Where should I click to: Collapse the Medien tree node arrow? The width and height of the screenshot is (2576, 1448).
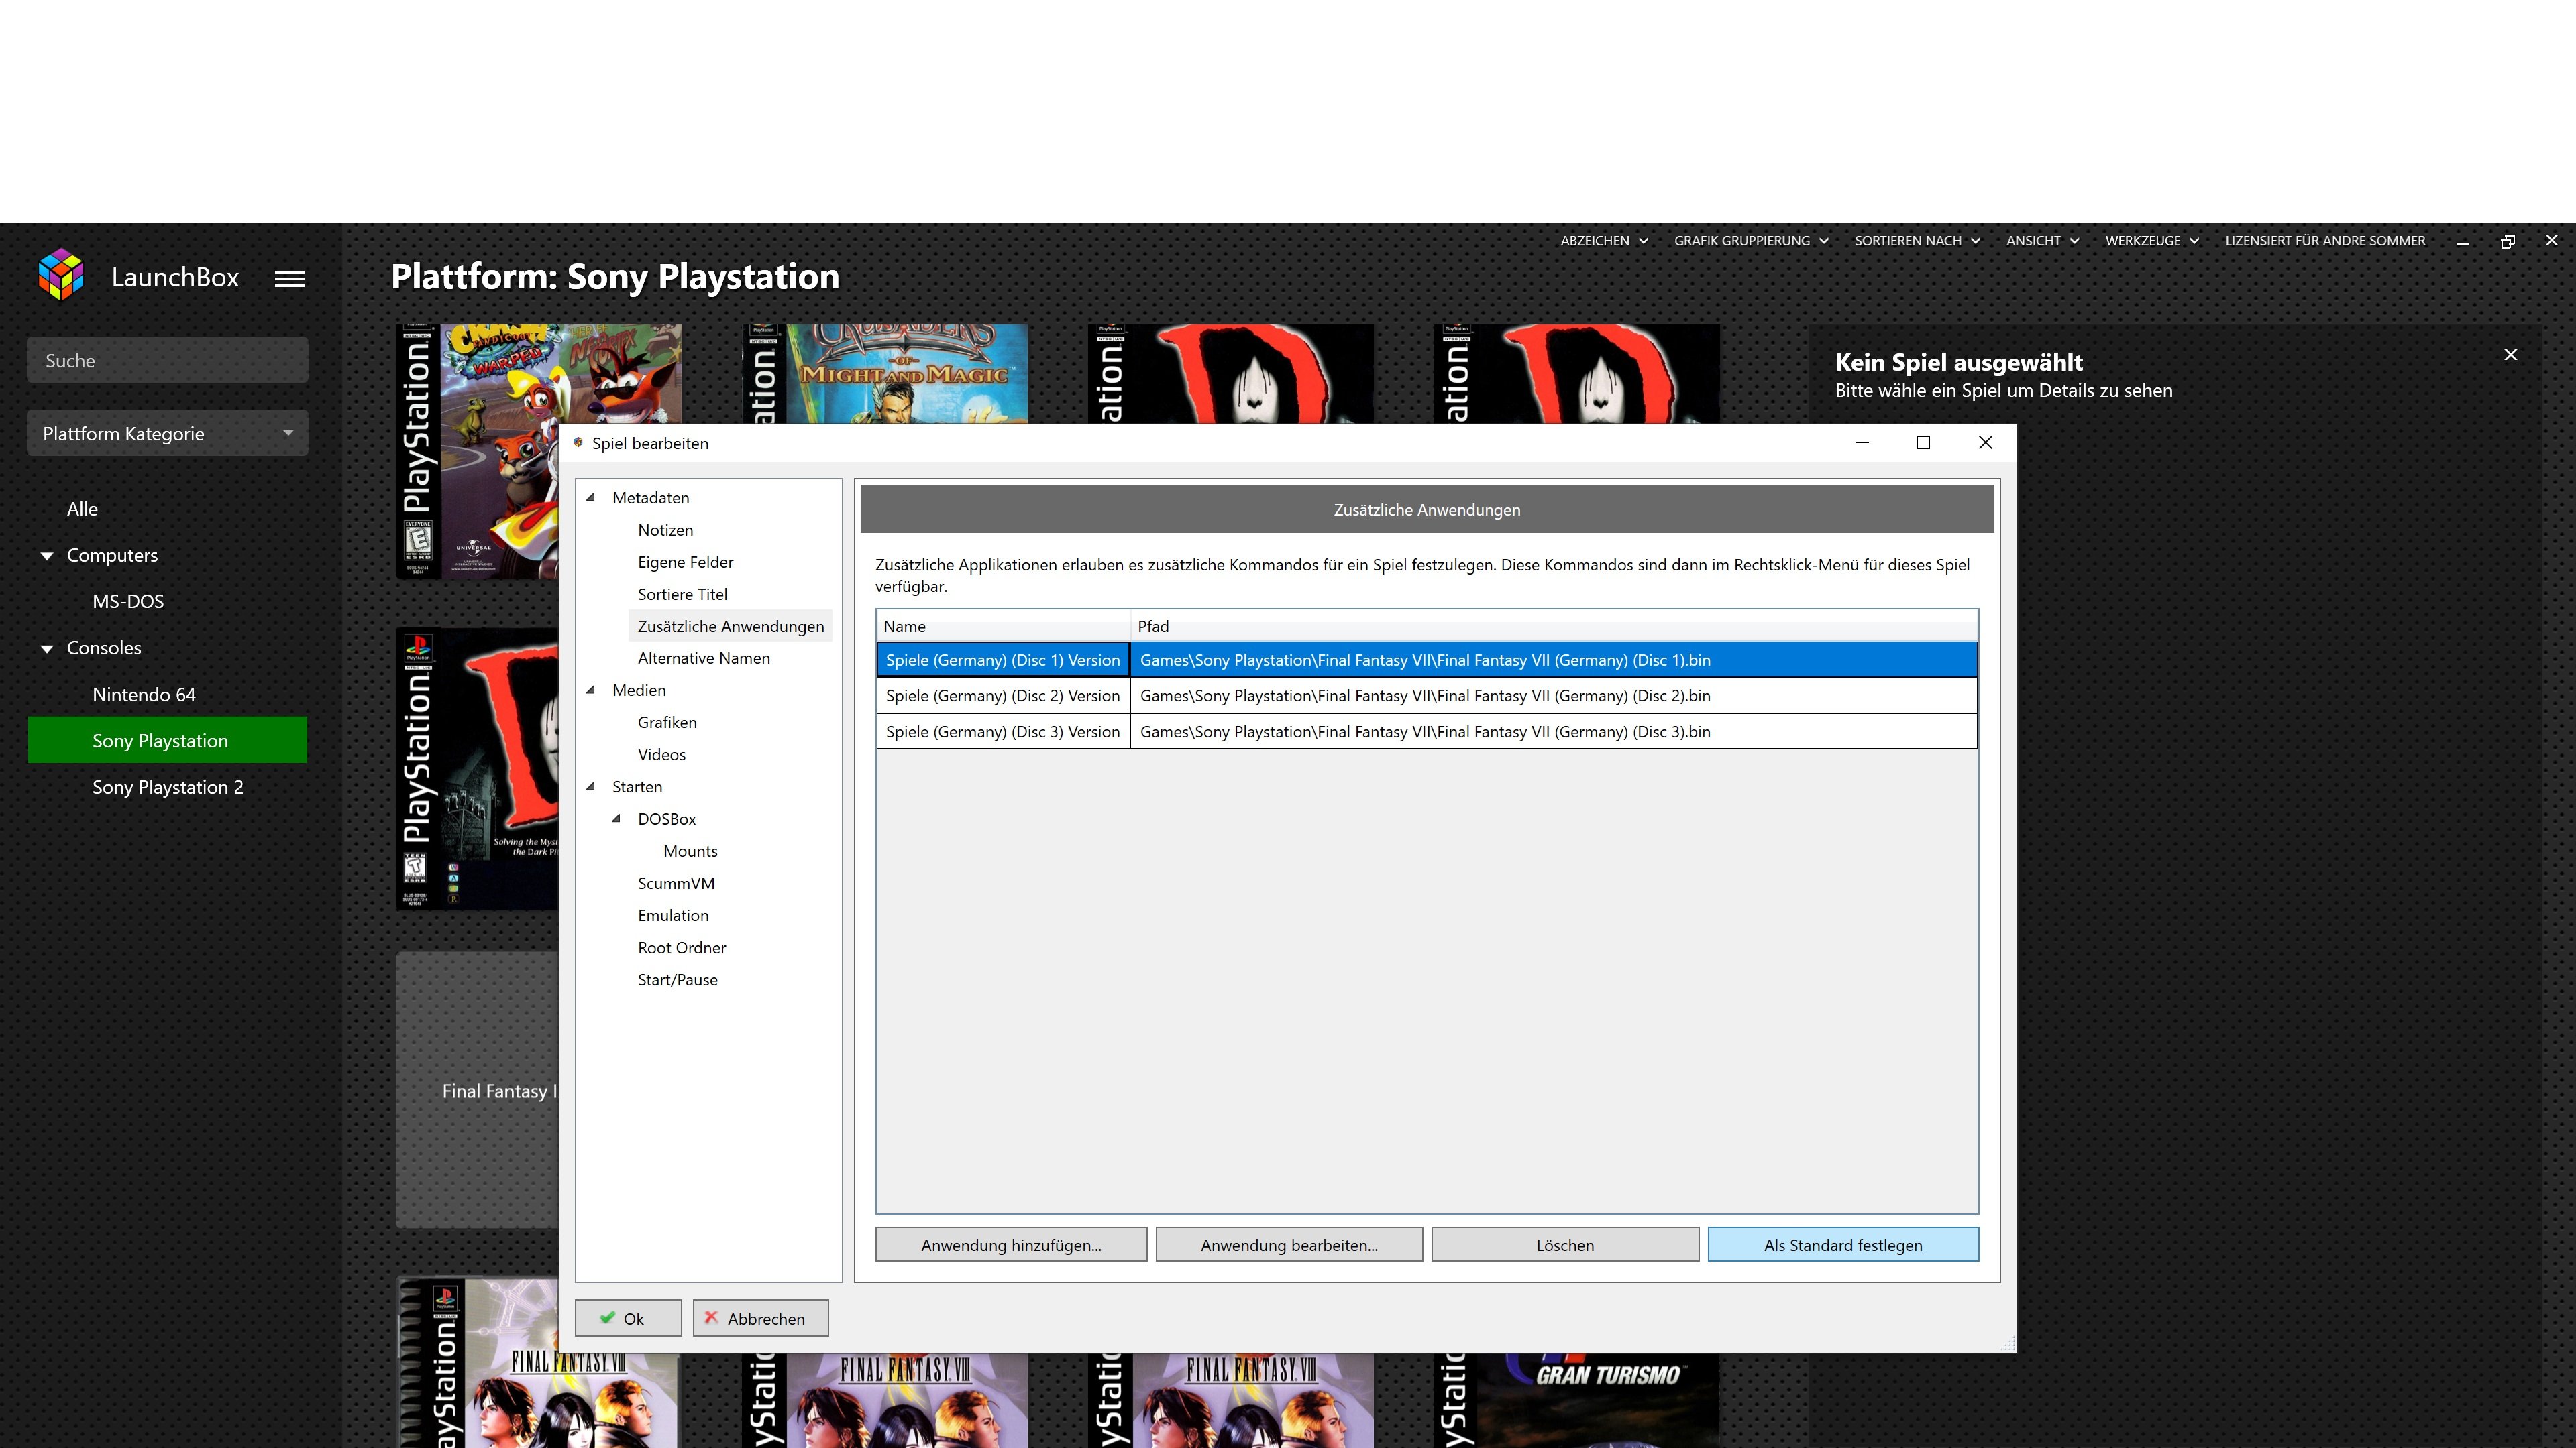(x=591, y=690)
